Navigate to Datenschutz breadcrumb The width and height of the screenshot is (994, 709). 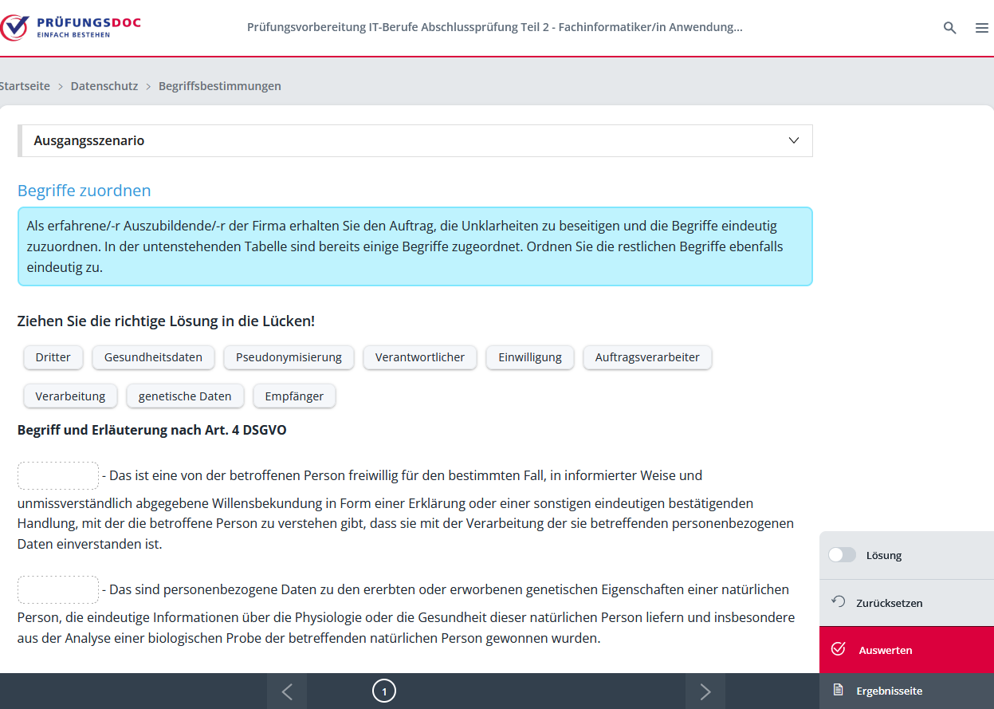pyautogui.click(x=104, y=86)
